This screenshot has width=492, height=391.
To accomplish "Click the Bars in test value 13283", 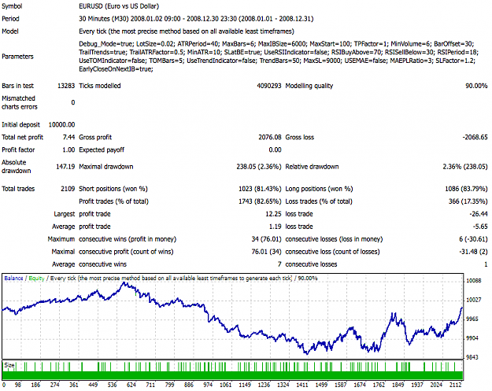I will click(66, 86).
